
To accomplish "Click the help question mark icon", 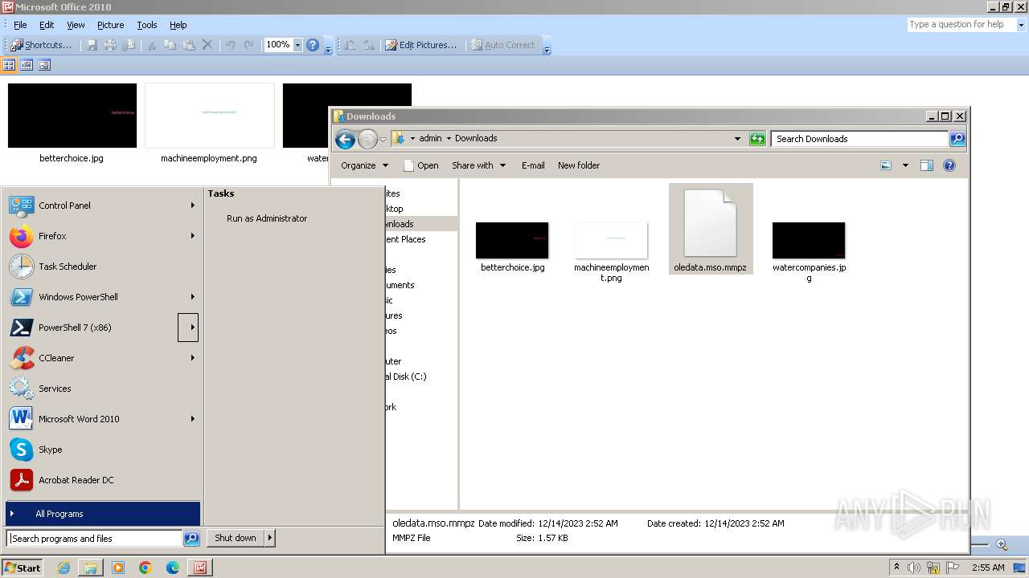I will tap(313, 45).
